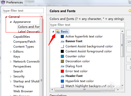Select Content Assist foreground color entry

(89, 51)
